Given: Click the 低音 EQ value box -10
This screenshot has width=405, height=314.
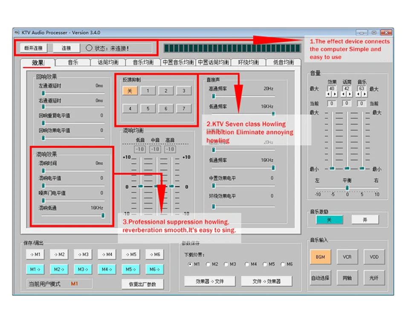Looking at the screenshot, I should (x=140, y=149).
